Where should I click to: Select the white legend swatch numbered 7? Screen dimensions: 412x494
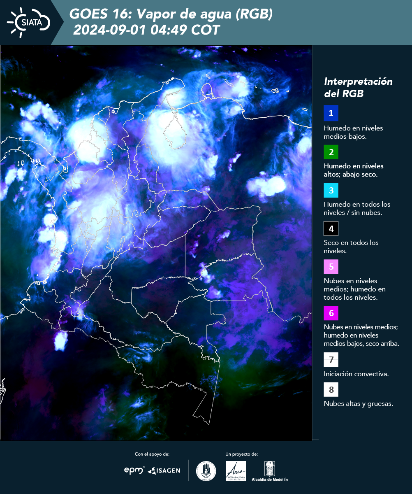[x=331, y=360]
